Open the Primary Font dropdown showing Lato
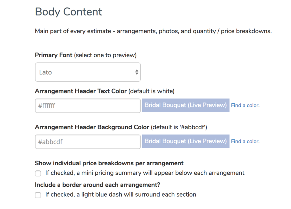 click(88, 72)
